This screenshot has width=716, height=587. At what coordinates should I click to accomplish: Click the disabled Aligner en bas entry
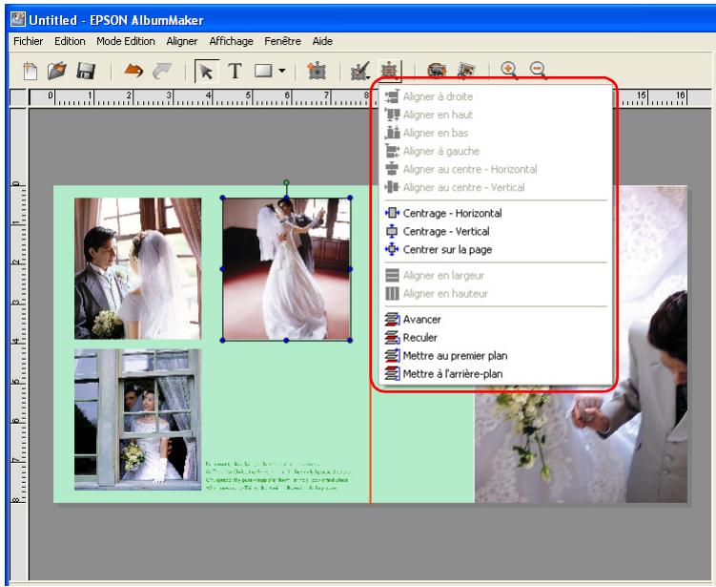(496, 133)
